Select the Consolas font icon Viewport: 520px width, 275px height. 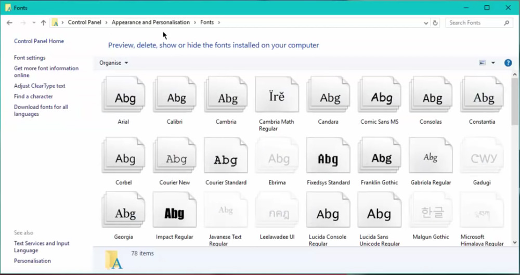431,95
